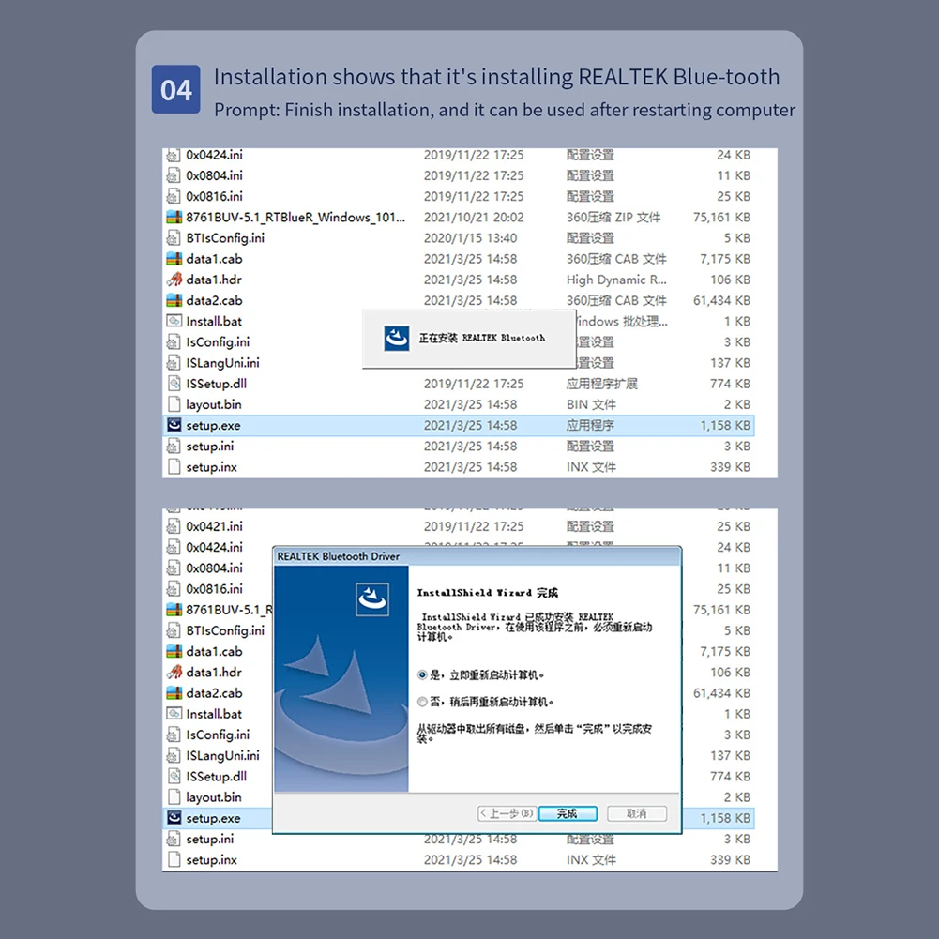The height and width of the screenshot is (939, 939).
Task: Click the 339 KB size in lower list
Action: [x=730, y=860]
